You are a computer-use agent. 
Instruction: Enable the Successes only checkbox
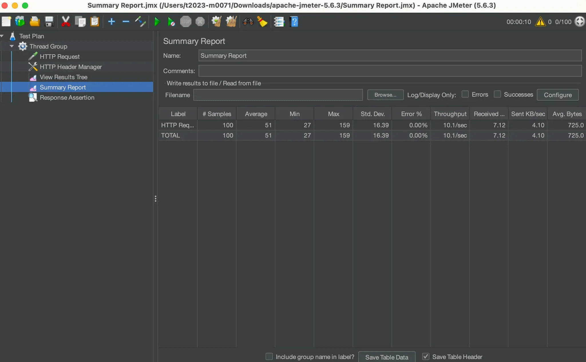[498, 94]
